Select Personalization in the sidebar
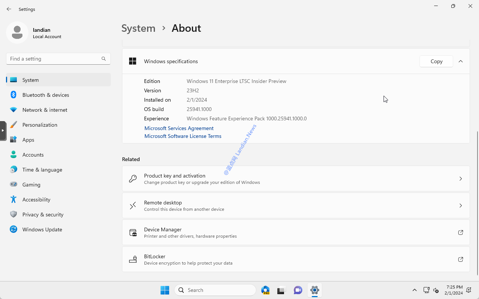 click(58, 125)
